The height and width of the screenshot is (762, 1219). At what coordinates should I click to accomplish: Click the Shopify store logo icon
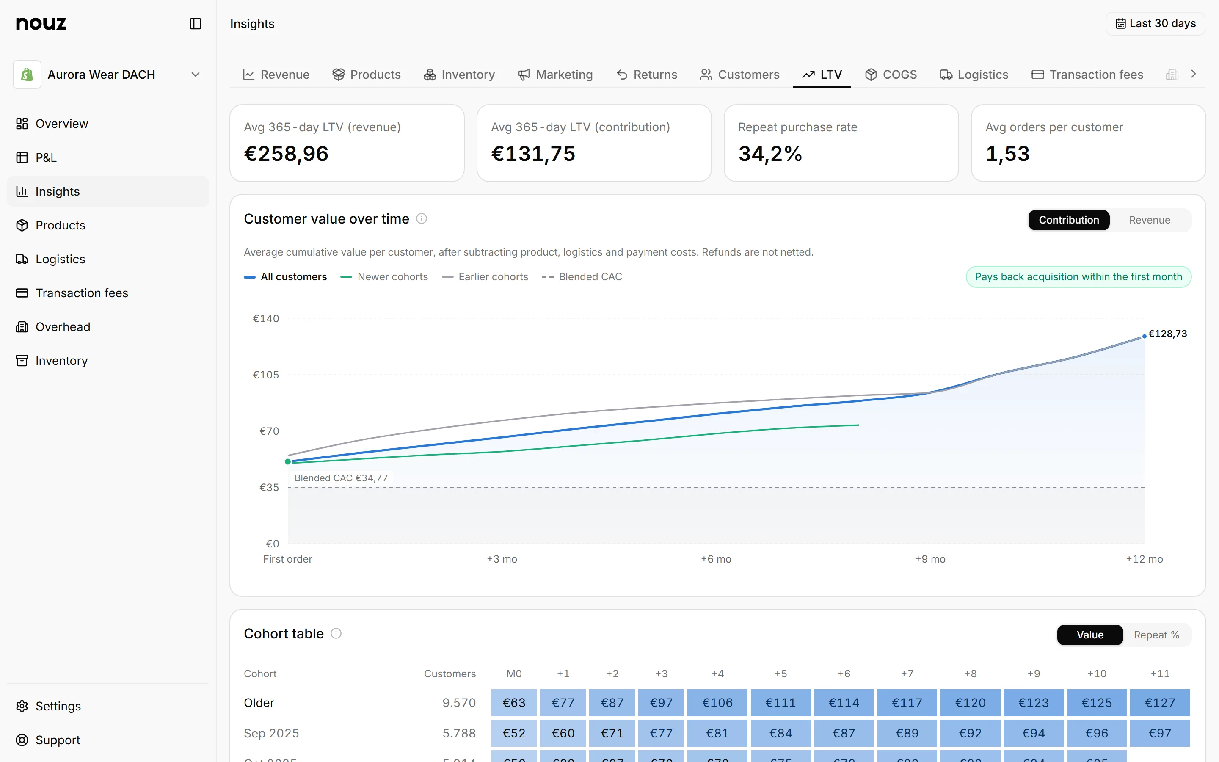(27, 75)
